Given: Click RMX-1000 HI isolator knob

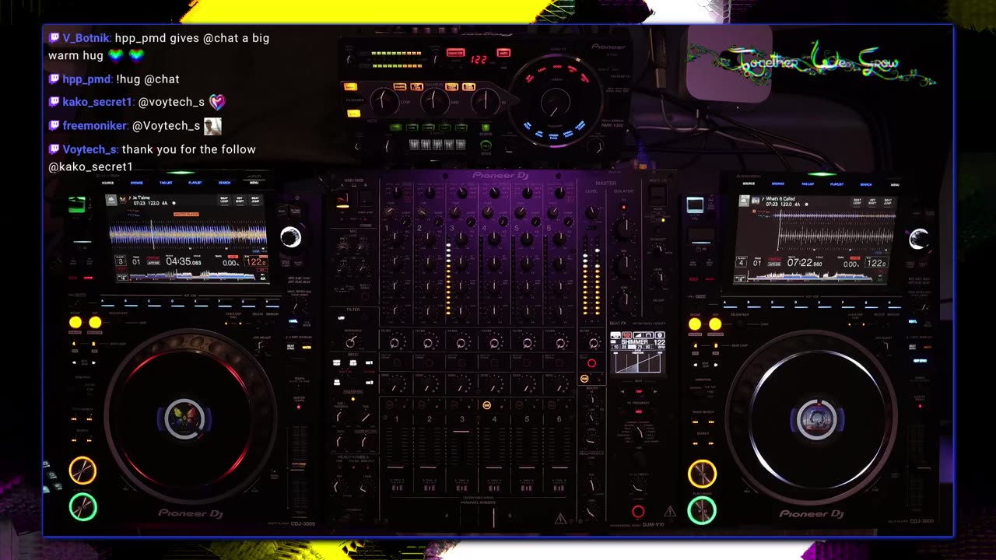Looking at the screenshot, I should click(486, 100).
